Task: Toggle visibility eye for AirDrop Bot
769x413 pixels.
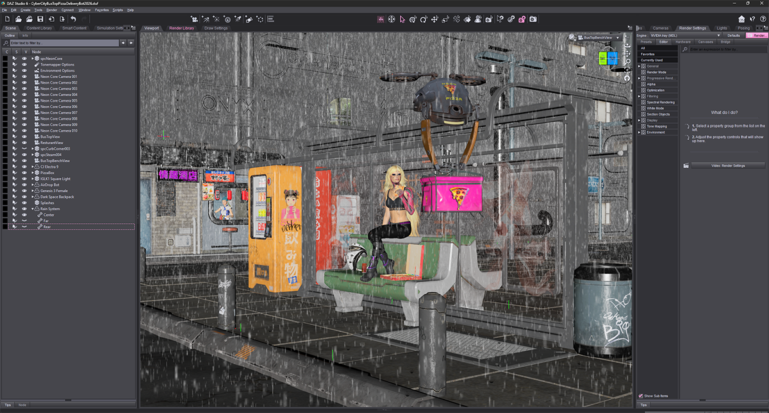Action: 24,185
